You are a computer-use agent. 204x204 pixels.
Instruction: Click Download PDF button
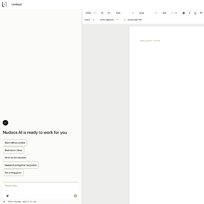133,20
